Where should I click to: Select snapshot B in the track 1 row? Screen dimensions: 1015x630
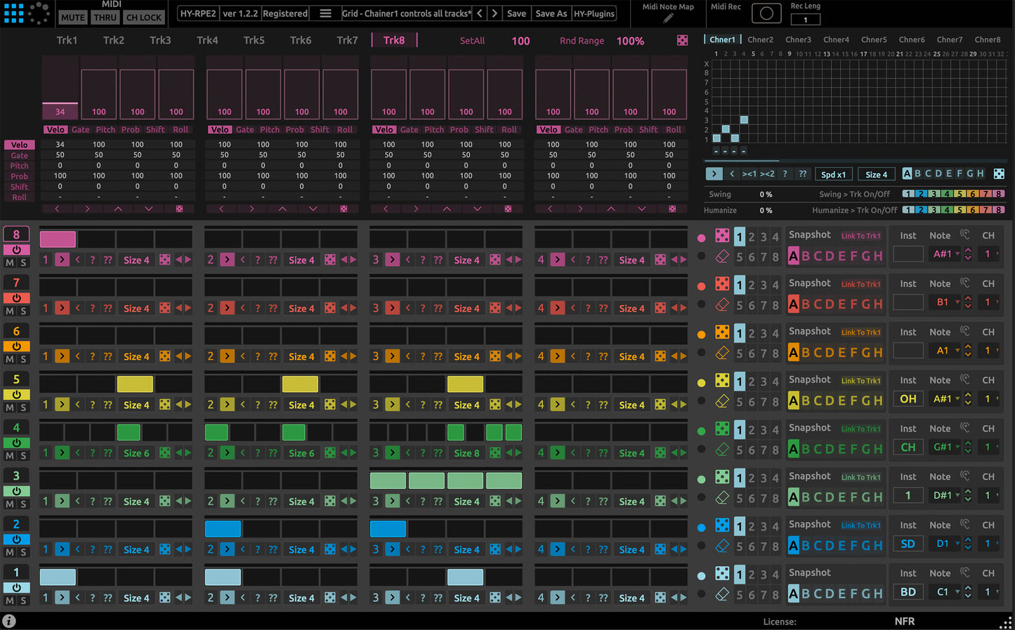(x=806, y=594)
